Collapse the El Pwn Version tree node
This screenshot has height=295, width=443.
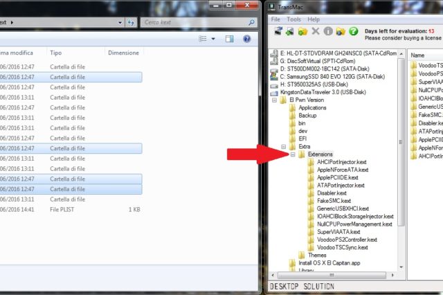(x=274, y=100)
